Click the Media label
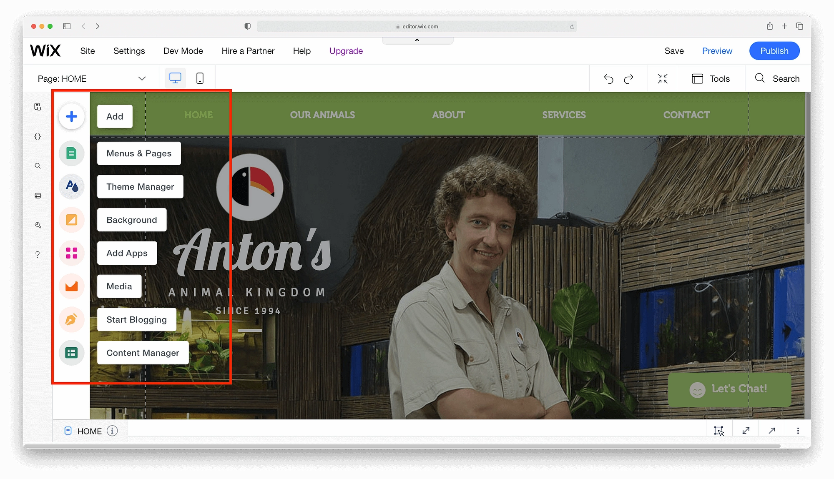The width and height of the screenshot is (834, 479). 119,286
